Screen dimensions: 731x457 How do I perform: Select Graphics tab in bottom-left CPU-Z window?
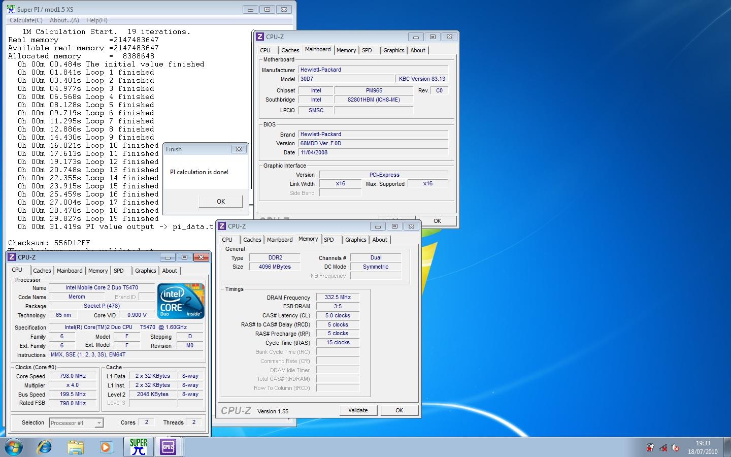tap(146, 271)
